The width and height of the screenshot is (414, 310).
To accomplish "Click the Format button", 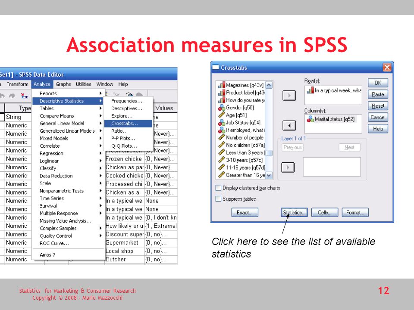I will [355, 212].
